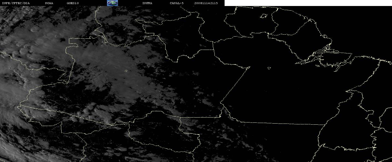Click the CPTEC logo in header
392x162 pixels.
112,3
